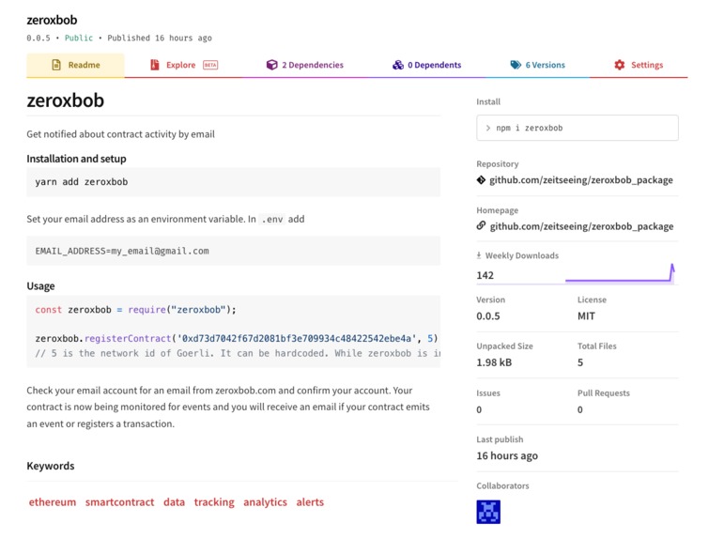
Task: Click the Dependents cubes icon
Action: (398, 65)
